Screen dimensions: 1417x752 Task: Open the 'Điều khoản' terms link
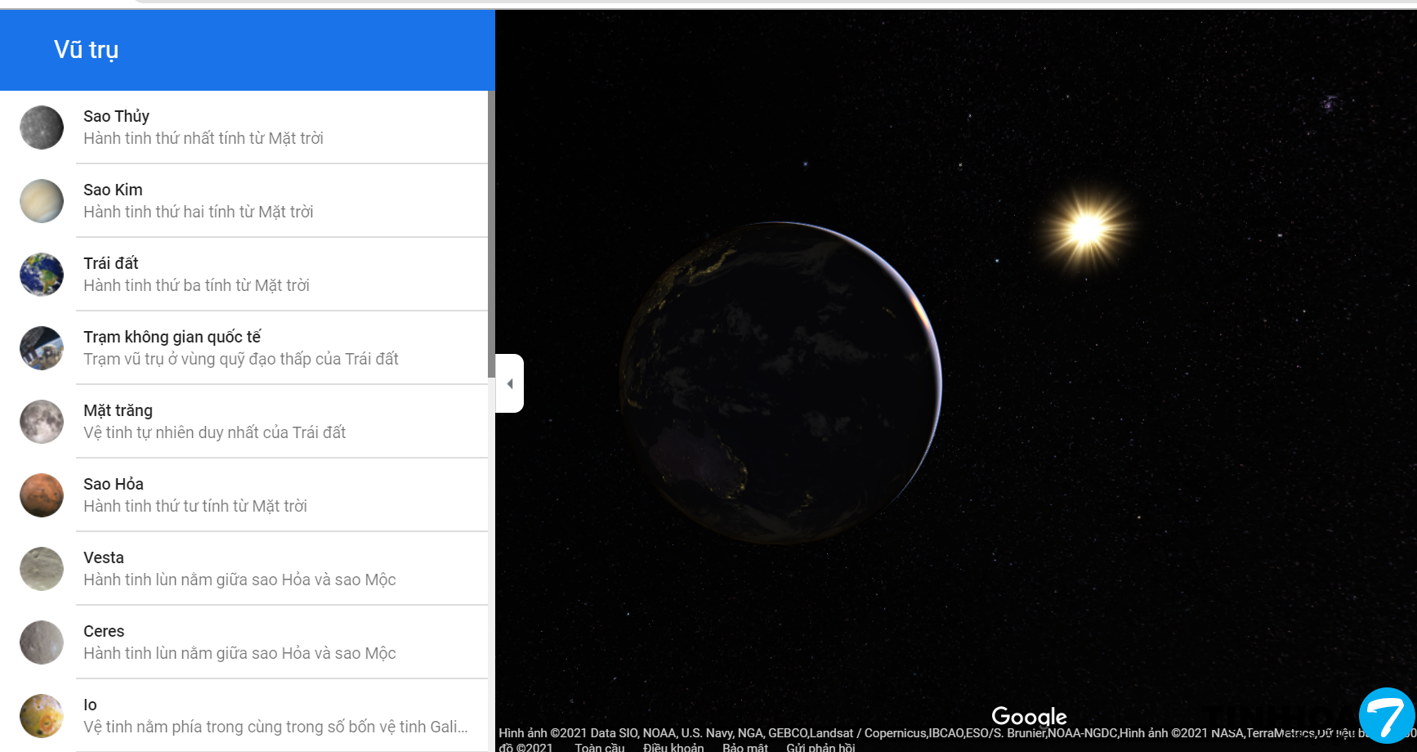pyautogui.click(x=673, y=747)
